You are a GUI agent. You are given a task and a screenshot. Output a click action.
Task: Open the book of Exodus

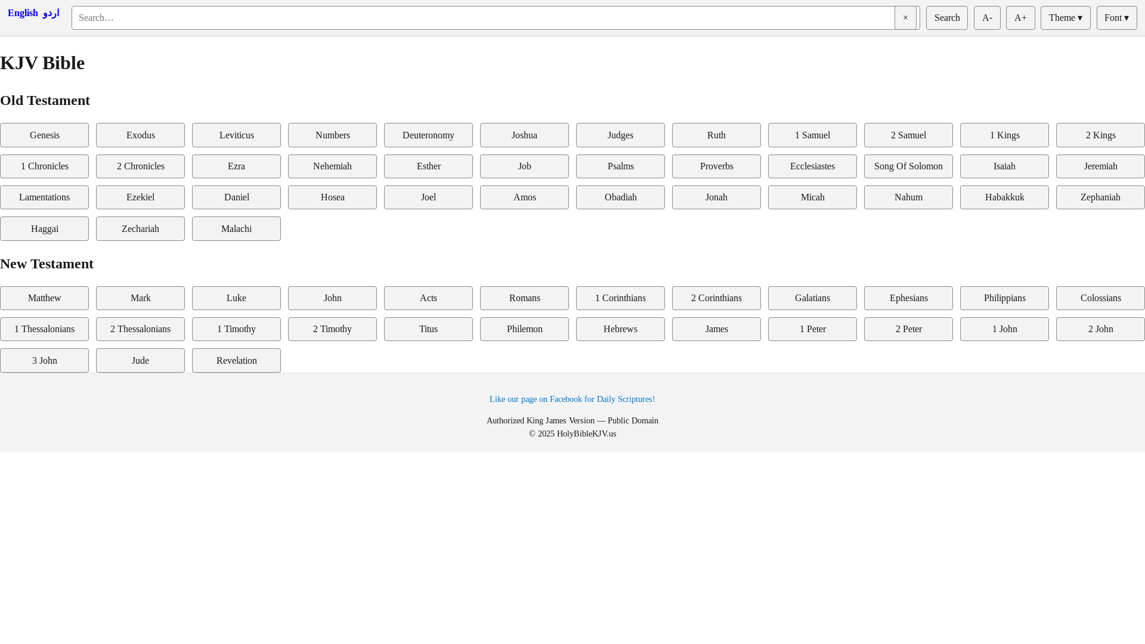pyautogui.click(x=140, y=135)
